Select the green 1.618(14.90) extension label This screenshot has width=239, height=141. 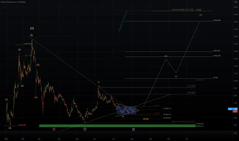tap(27, 44)
